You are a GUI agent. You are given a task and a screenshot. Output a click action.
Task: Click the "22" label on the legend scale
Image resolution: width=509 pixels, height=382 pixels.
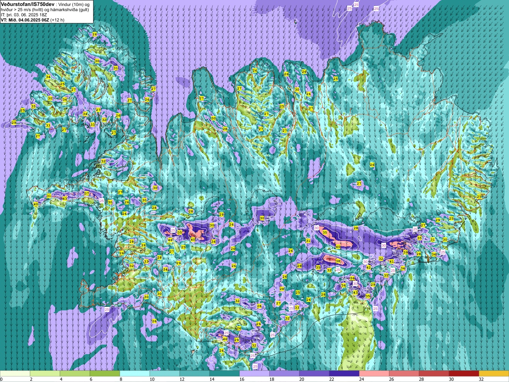click(x=332, y=380)
